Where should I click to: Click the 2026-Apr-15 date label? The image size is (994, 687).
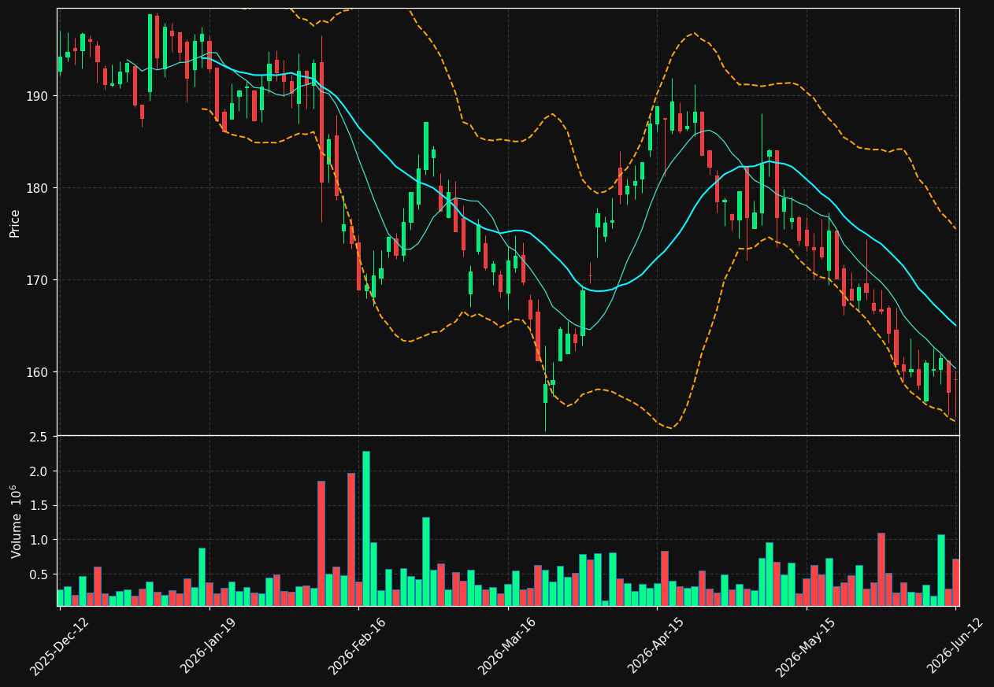(656, 646)
